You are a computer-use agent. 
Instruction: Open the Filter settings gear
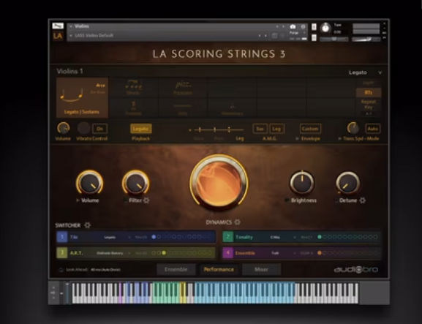146,200
